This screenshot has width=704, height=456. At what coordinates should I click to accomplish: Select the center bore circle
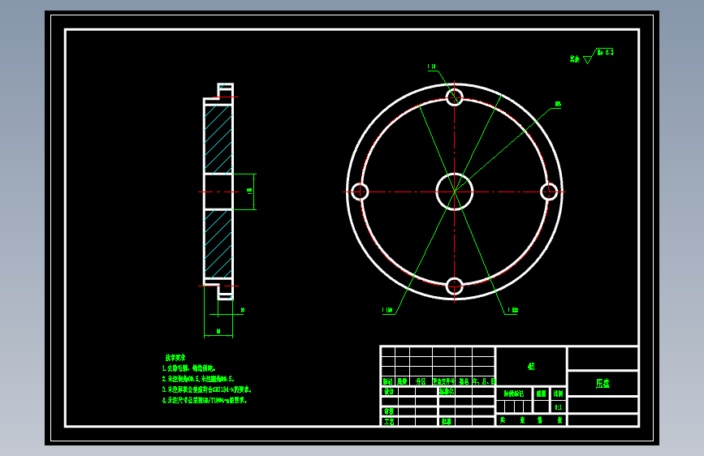click(455, 191)
